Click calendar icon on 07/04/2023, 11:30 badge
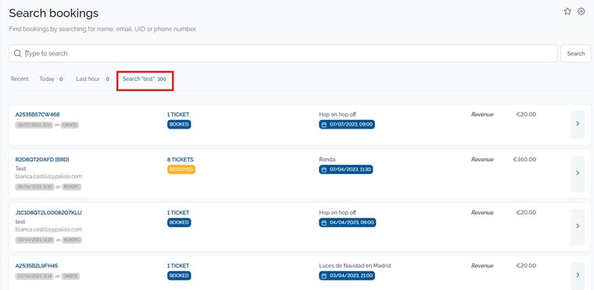The height and width of the screenshot is (290, 594). coord(324,170)
